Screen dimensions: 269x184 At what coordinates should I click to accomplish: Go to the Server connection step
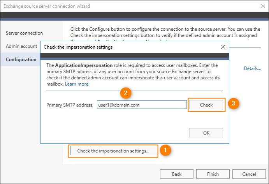(24, 33)
